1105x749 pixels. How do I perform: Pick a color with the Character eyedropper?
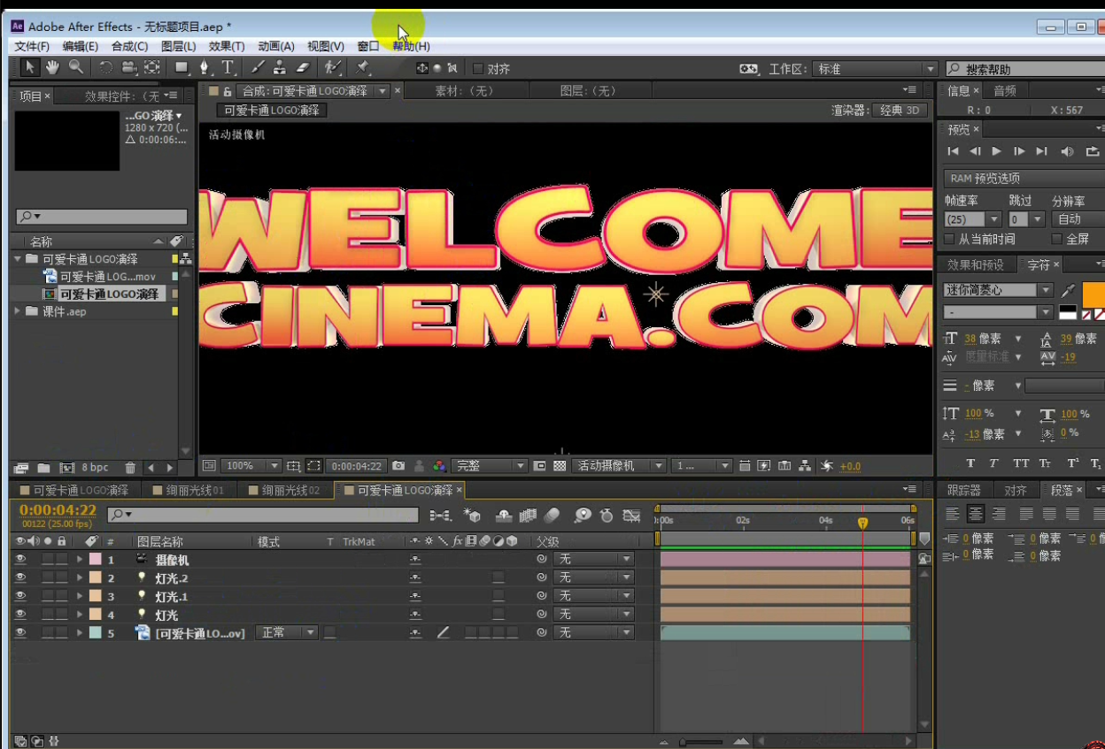tap(1069, 290)
